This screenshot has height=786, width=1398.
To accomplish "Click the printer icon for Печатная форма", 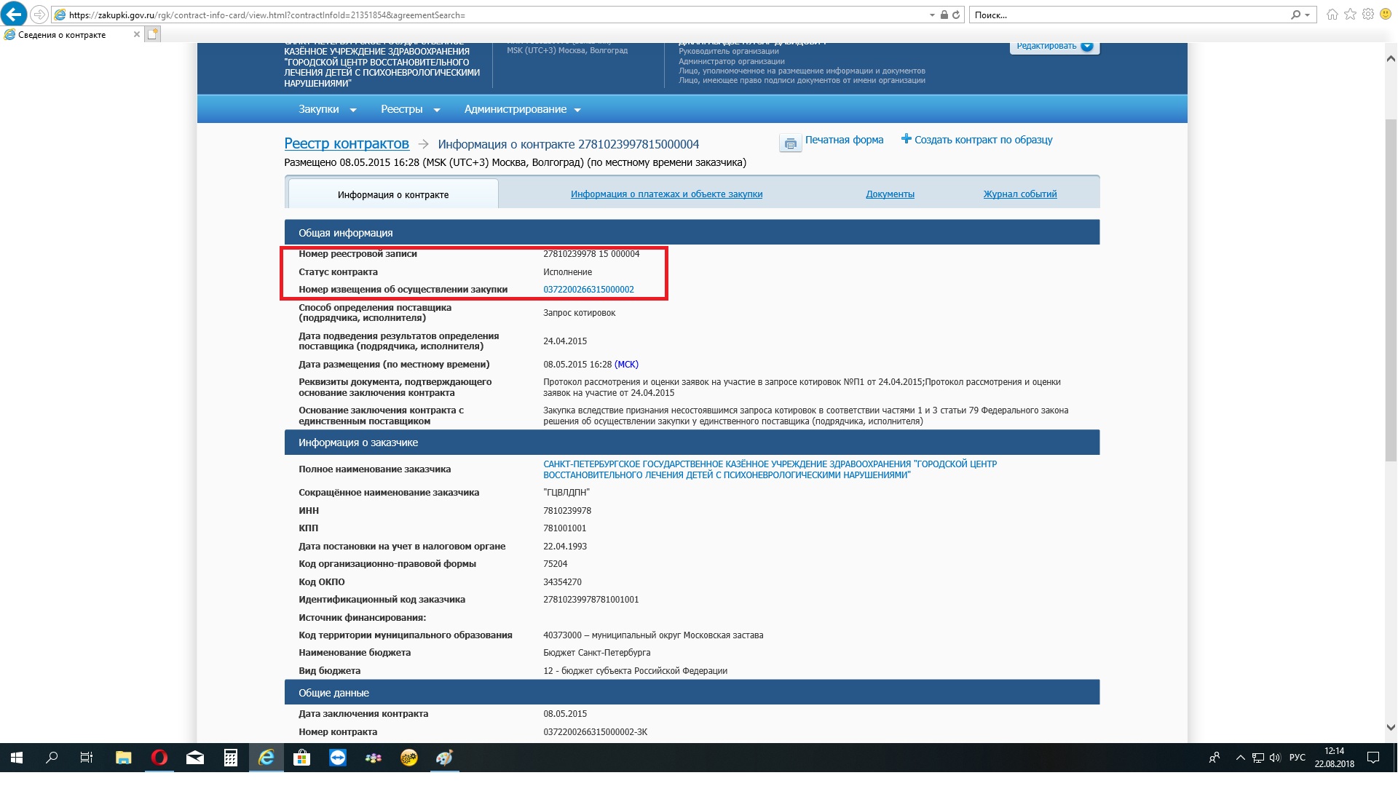I will pos(790,143).
